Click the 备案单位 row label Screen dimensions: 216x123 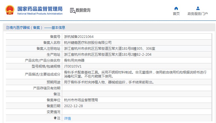click(x=53, y=100)
